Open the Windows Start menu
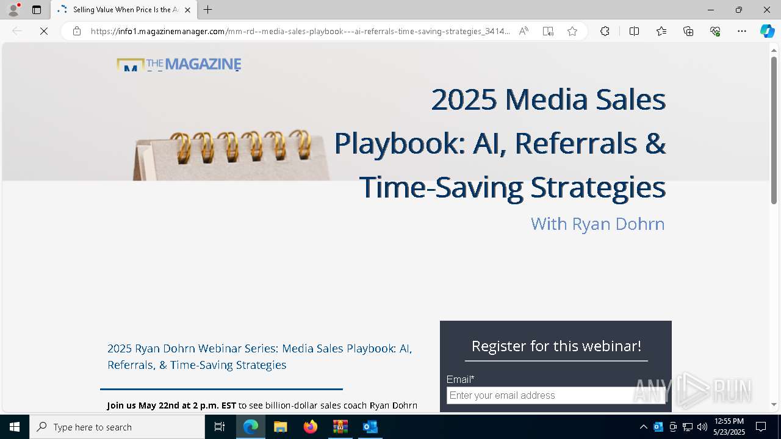The height and width of the screenshot is (439, 781). [15, 427]
